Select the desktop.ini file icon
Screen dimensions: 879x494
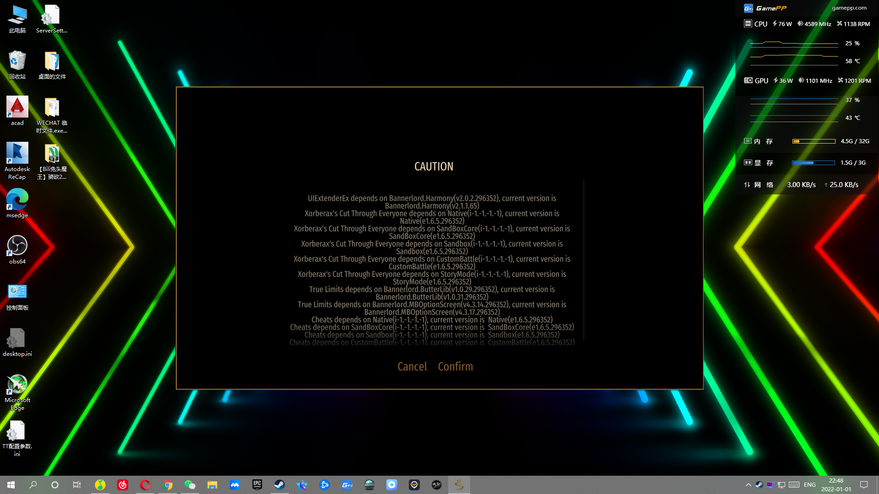coord(17,342)
